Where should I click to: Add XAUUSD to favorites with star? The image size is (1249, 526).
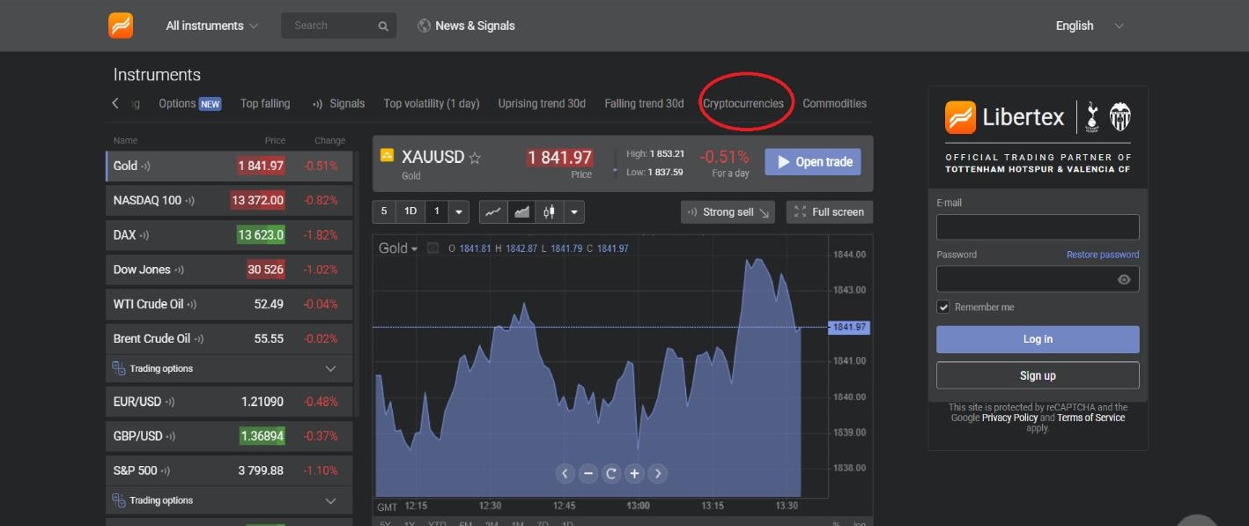475,159
